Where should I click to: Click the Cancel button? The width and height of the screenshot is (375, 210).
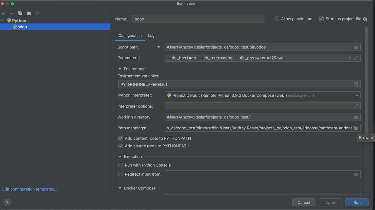304,202
